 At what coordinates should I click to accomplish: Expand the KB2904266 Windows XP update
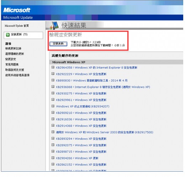[x=53, y=158]
